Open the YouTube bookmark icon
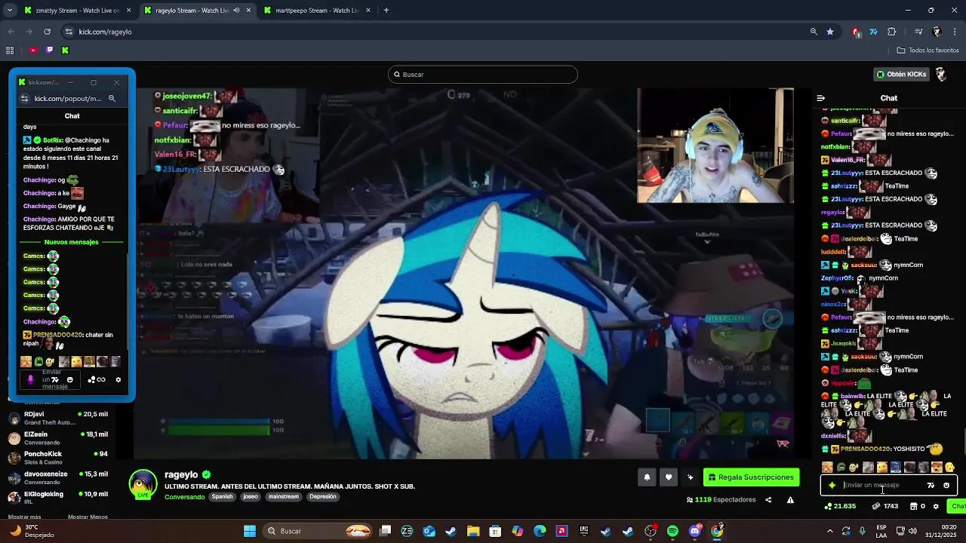966x543 pixels. tap(33, 51)
